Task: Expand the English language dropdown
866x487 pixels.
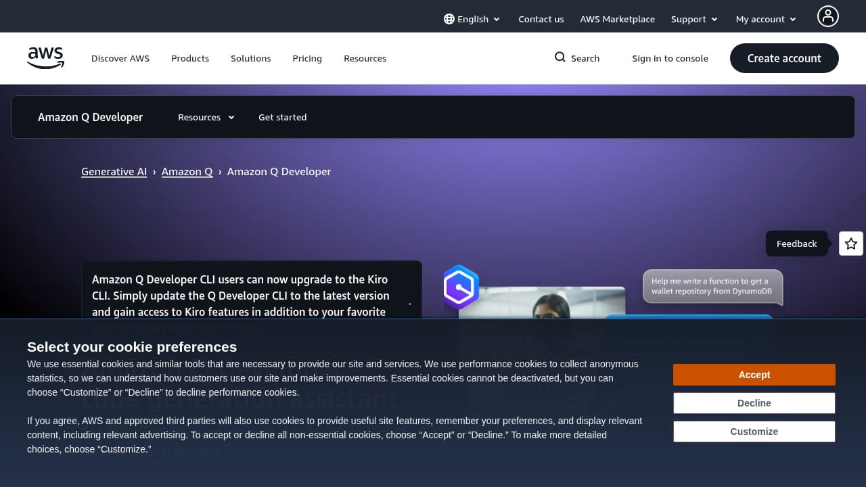Action: point(472,19)
